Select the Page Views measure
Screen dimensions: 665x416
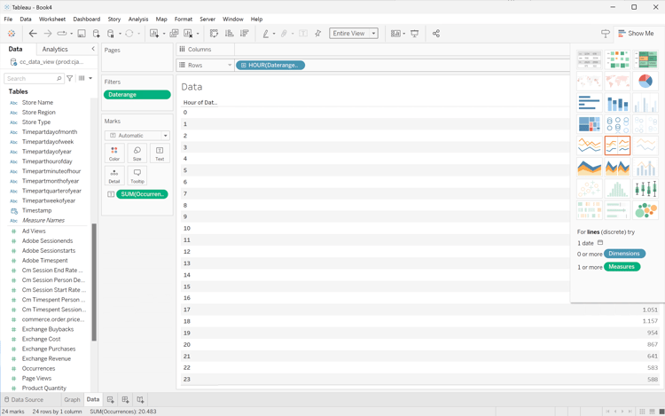coord(36,378)
